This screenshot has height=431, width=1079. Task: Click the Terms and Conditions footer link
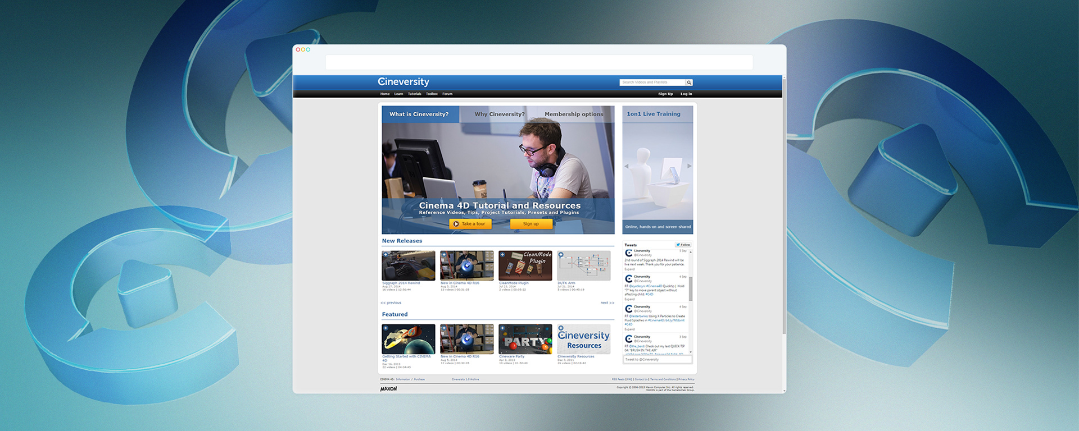coord(663,379)
